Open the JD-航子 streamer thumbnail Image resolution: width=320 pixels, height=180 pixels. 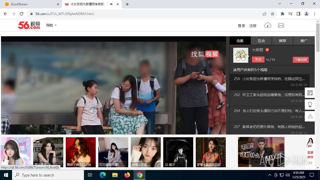click(x=178, y=152)
